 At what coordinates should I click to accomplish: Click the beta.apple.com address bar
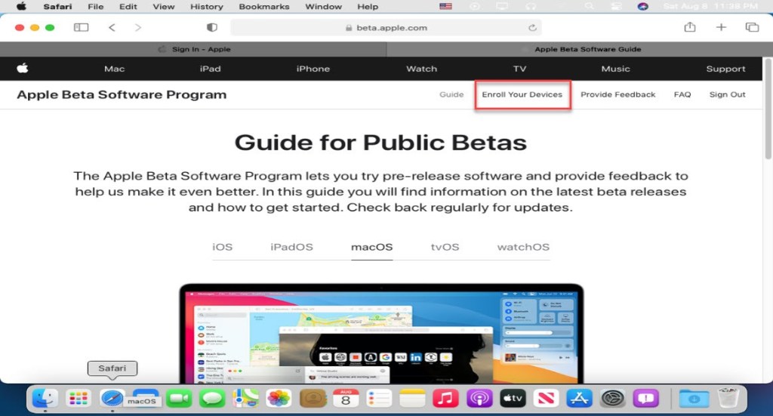click(x=386, y=28)
